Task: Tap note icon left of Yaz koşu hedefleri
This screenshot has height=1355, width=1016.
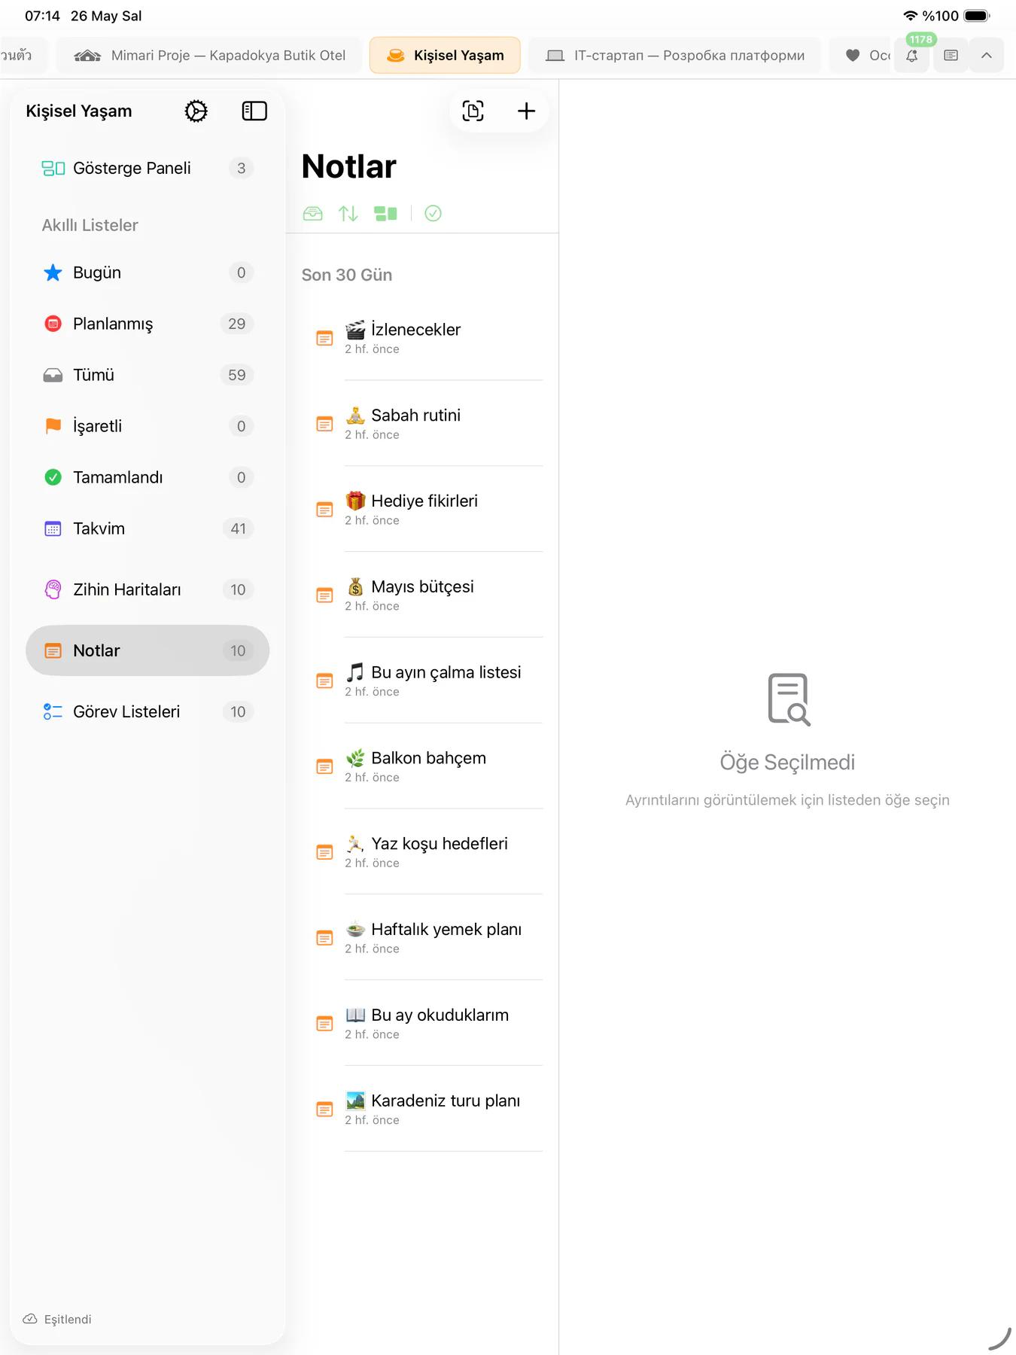Action: (324, 852)
